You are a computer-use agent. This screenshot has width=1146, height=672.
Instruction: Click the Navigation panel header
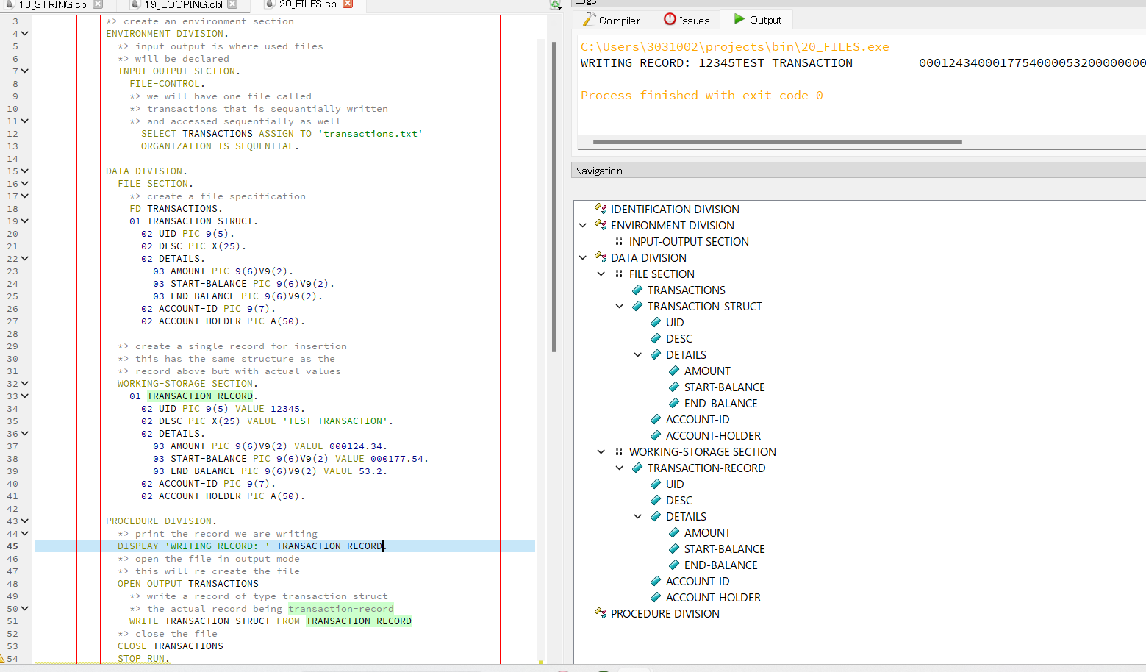coord(858,171)
